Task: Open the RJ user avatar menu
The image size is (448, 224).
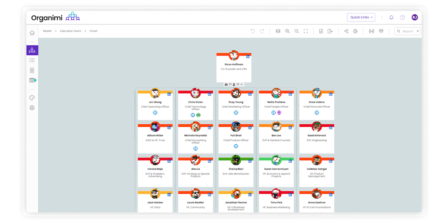Action: click(x=415, y=17)
